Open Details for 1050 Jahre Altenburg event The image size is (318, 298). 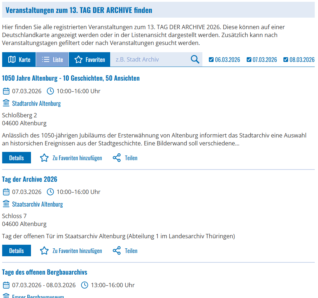click(x=17, y=158)
